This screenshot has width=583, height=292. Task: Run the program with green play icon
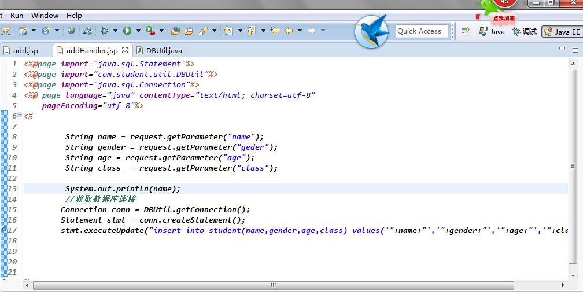pyautogui.click(x=127, y=31)
